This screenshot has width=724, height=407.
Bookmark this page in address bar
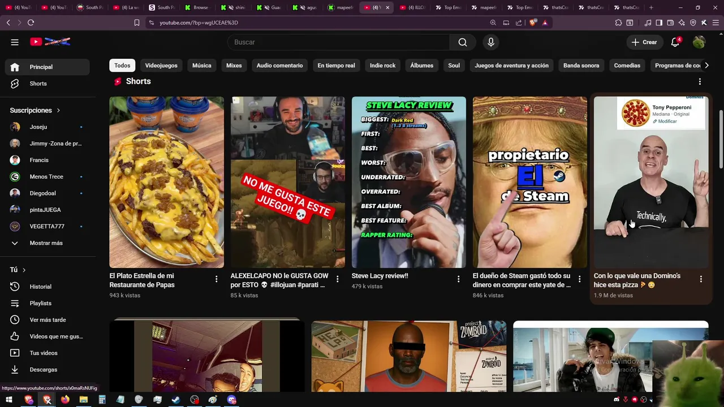pos(137,23)
